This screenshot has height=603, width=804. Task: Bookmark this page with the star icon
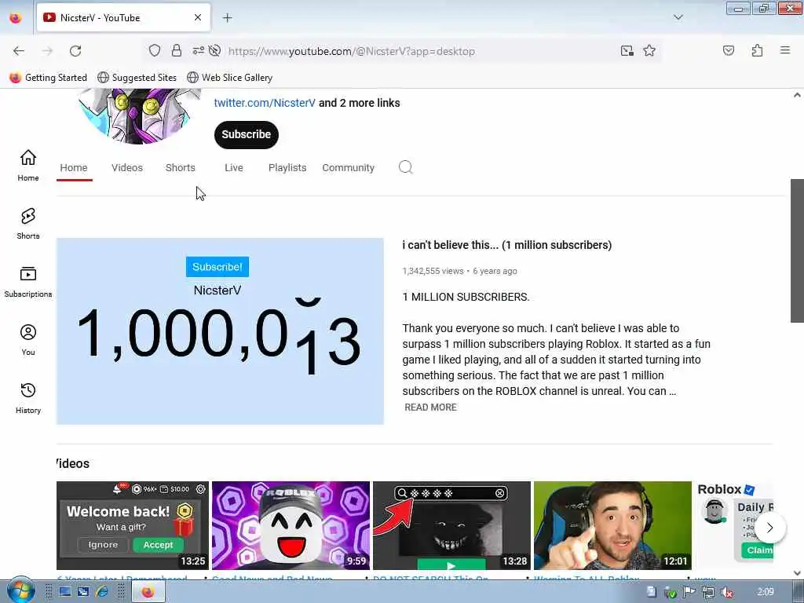[649, 50]
